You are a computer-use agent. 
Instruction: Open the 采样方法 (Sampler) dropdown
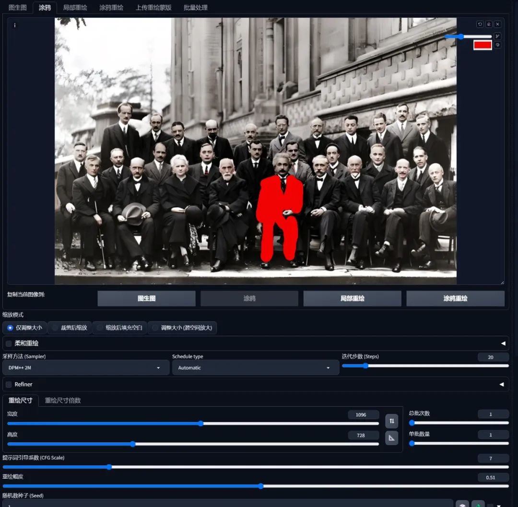[86, 367]
